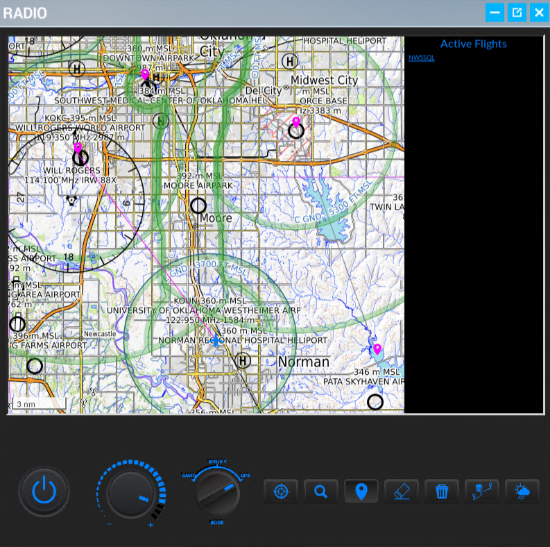The height and width of the screenshot is (547, 550).
Task: Click the trash can delete icon
Action: (x=442, y=491)
